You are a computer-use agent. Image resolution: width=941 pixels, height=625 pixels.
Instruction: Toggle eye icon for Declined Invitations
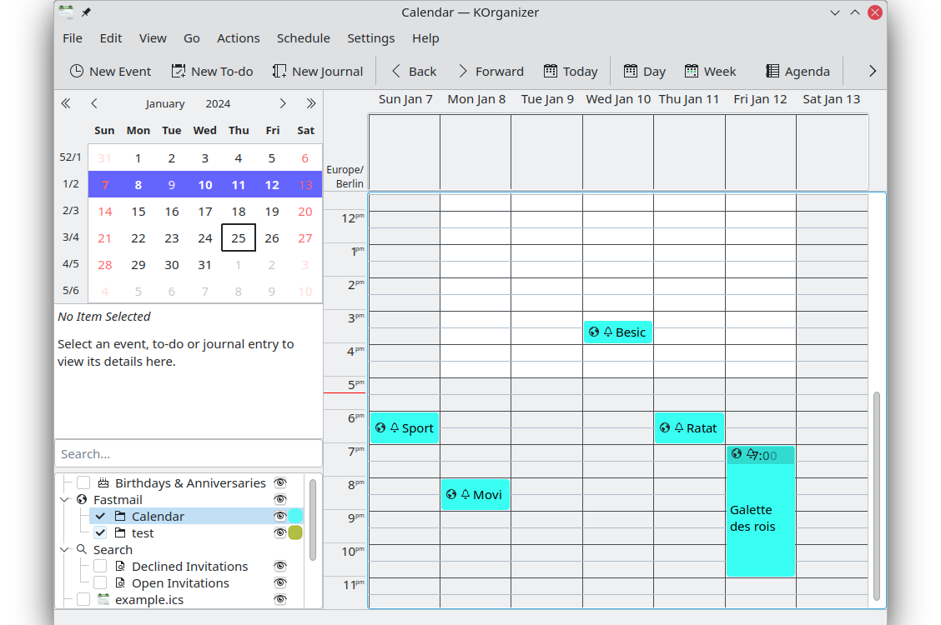280,567
